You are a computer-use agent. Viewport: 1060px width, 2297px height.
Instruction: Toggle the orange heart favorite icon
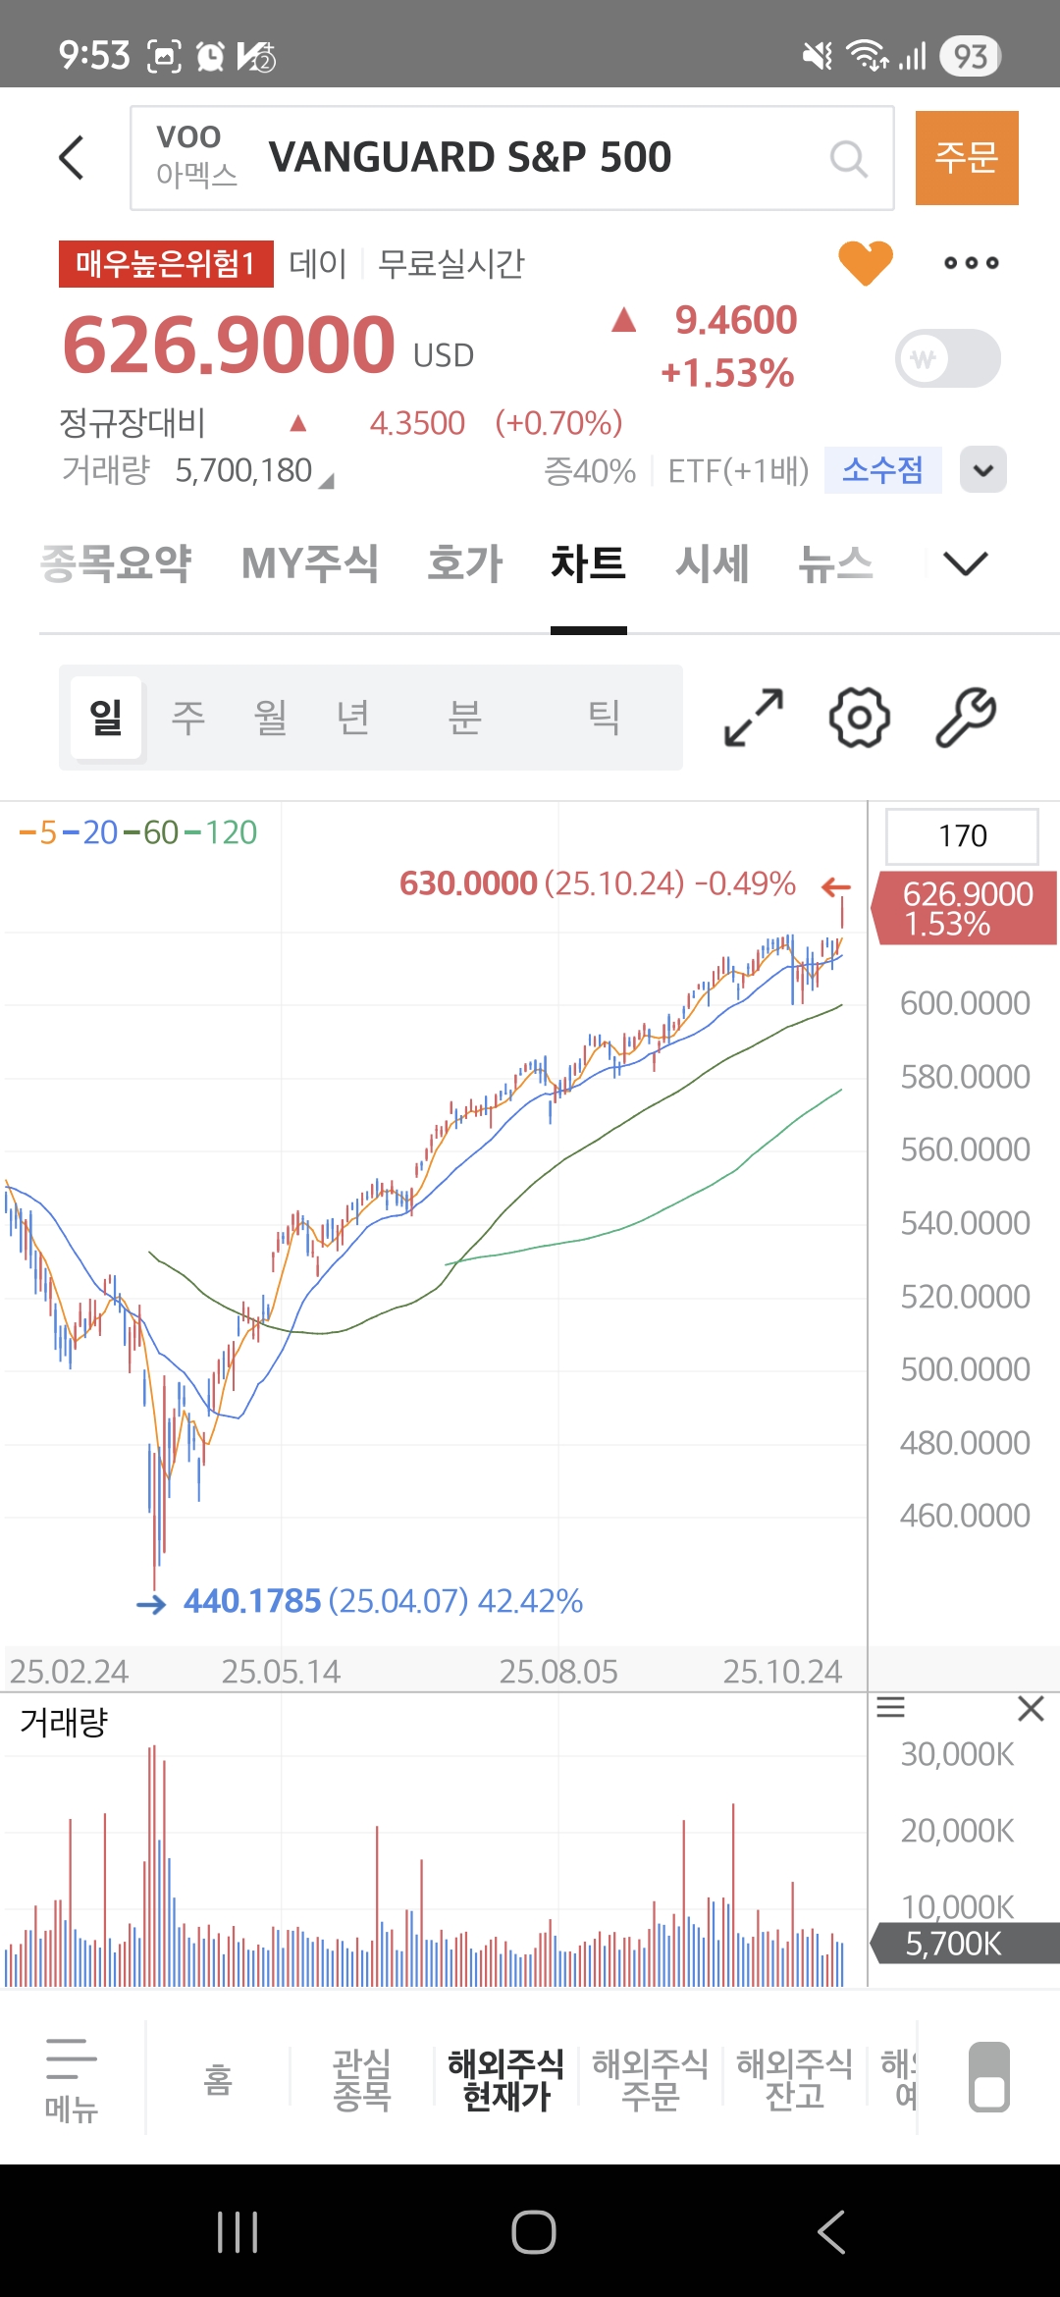(x=865, y=262)
